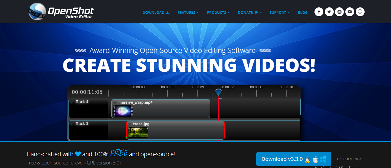Click the Track 4 label
This screenshot has height=168, width=391.
tap(82, 102)
